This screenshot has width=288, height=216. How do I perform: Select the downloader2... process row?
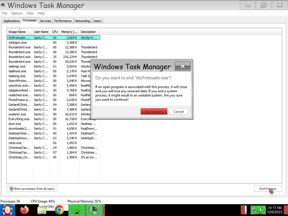tap(53, 128)
